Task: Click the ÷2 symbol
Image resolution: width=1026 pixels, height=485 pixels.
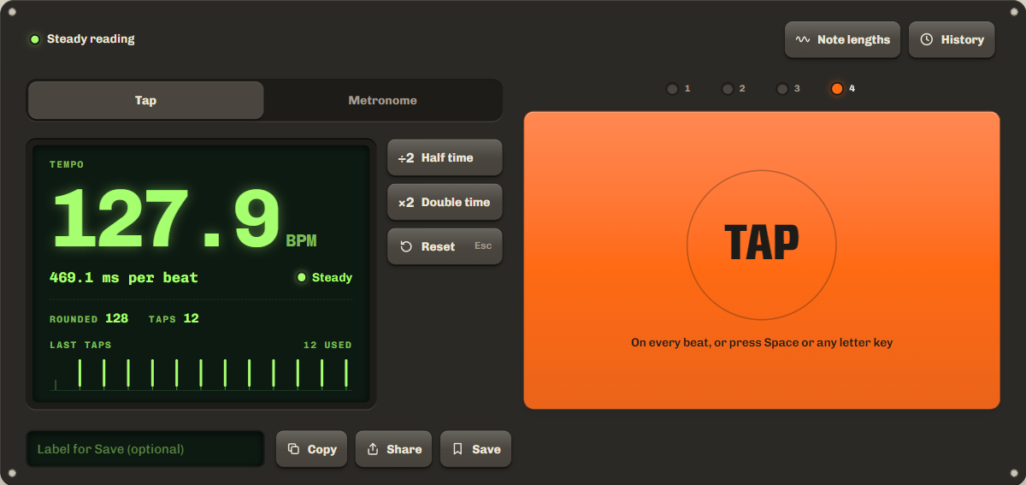Action: [x=406, y=157]
